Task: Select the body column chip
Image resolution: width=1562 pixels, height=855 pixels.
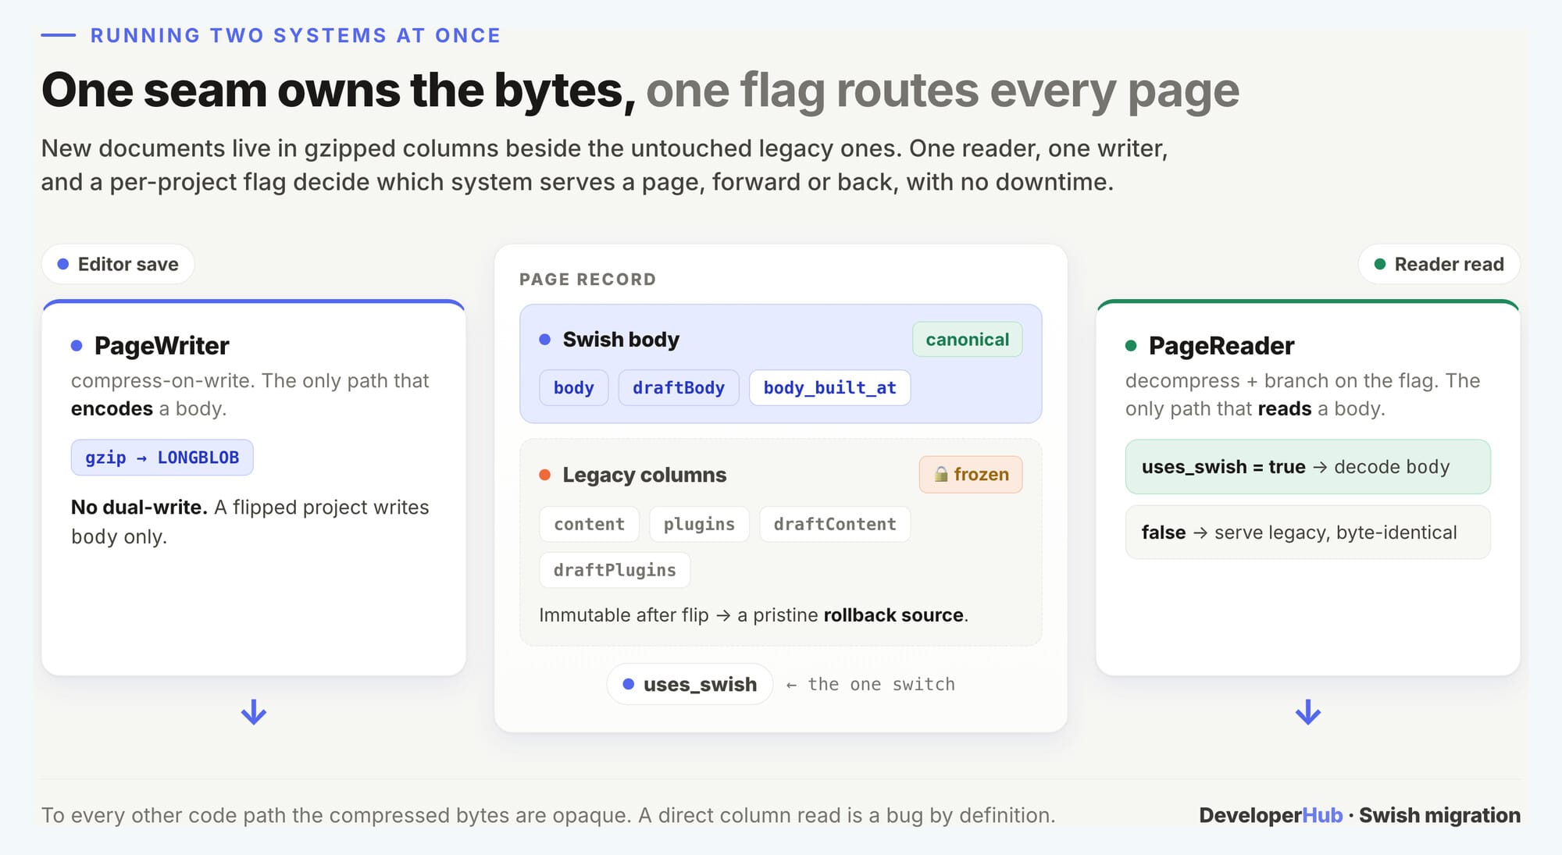Action: click(574, 387)
